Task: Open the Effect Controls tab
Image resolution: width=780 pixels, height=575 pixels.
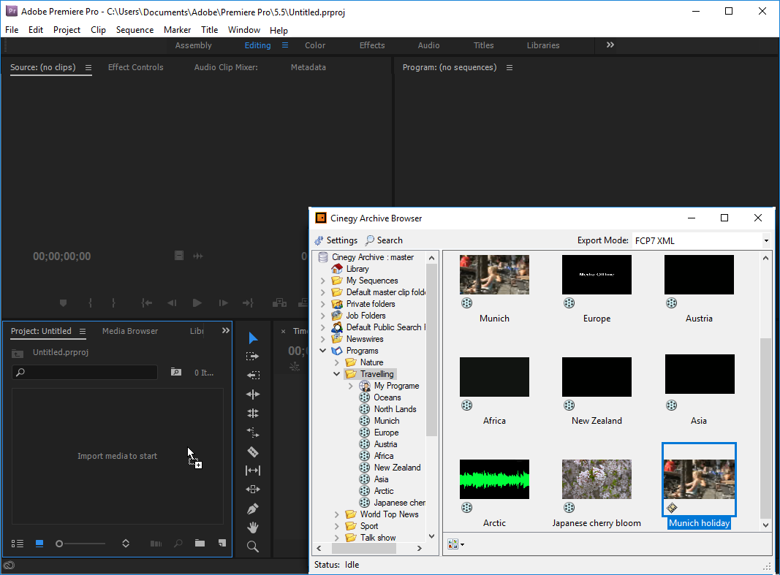Action: (135, 67)
